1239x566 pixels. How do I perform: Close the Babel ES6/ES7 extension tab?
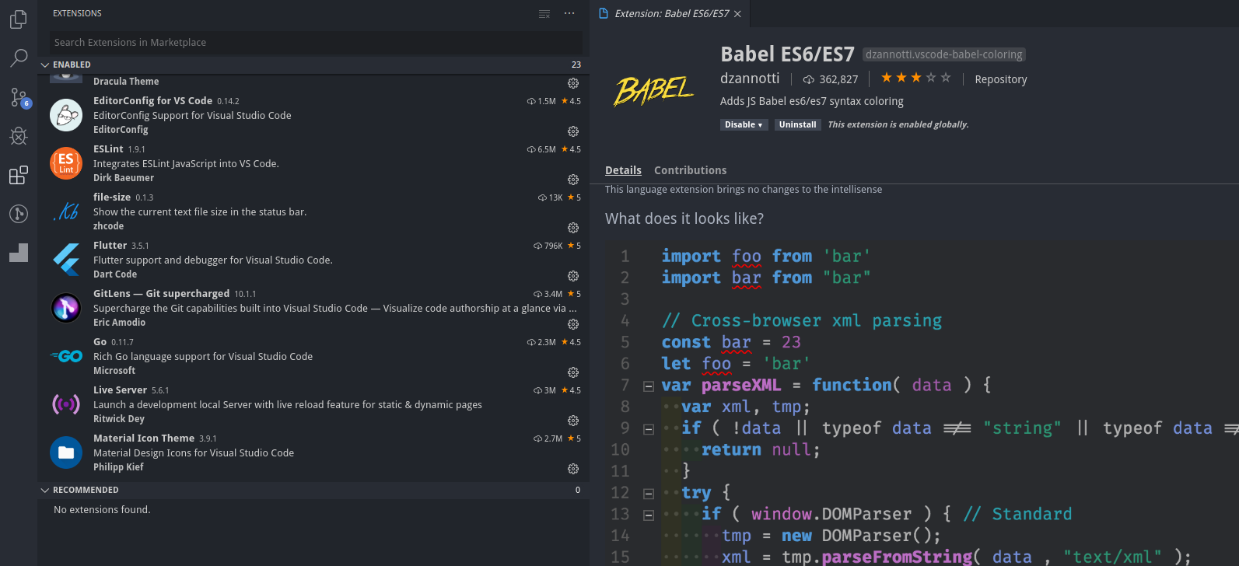point(737,14)
